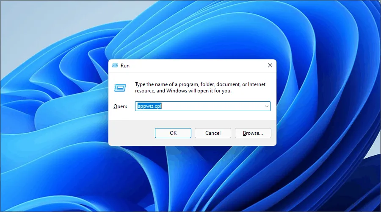Click the "Run" title text
This screenshot has height=212, width=381.
(125, 66)
